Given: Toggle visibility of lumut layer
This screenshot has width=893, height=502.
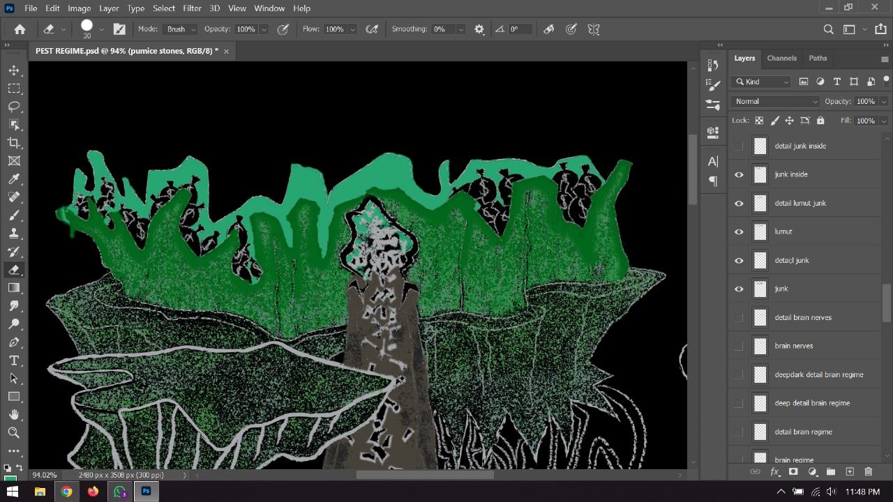Looking at the screenshot, I should pyautogui.click(x=739, y=231).
